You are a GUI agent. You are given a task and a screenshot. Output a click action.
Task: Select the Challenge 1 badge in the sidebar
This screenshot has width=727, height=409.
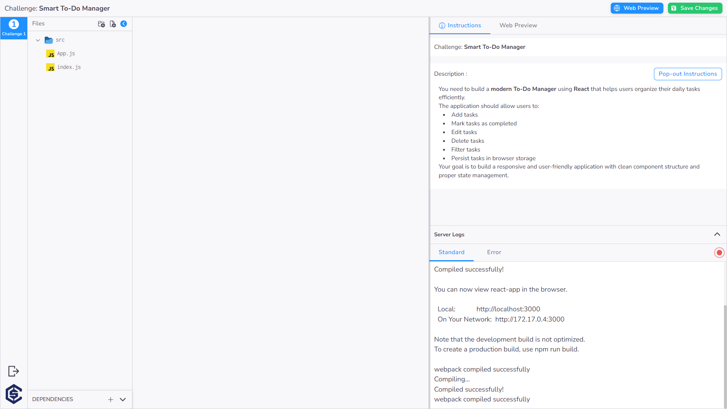coord(14,28)
